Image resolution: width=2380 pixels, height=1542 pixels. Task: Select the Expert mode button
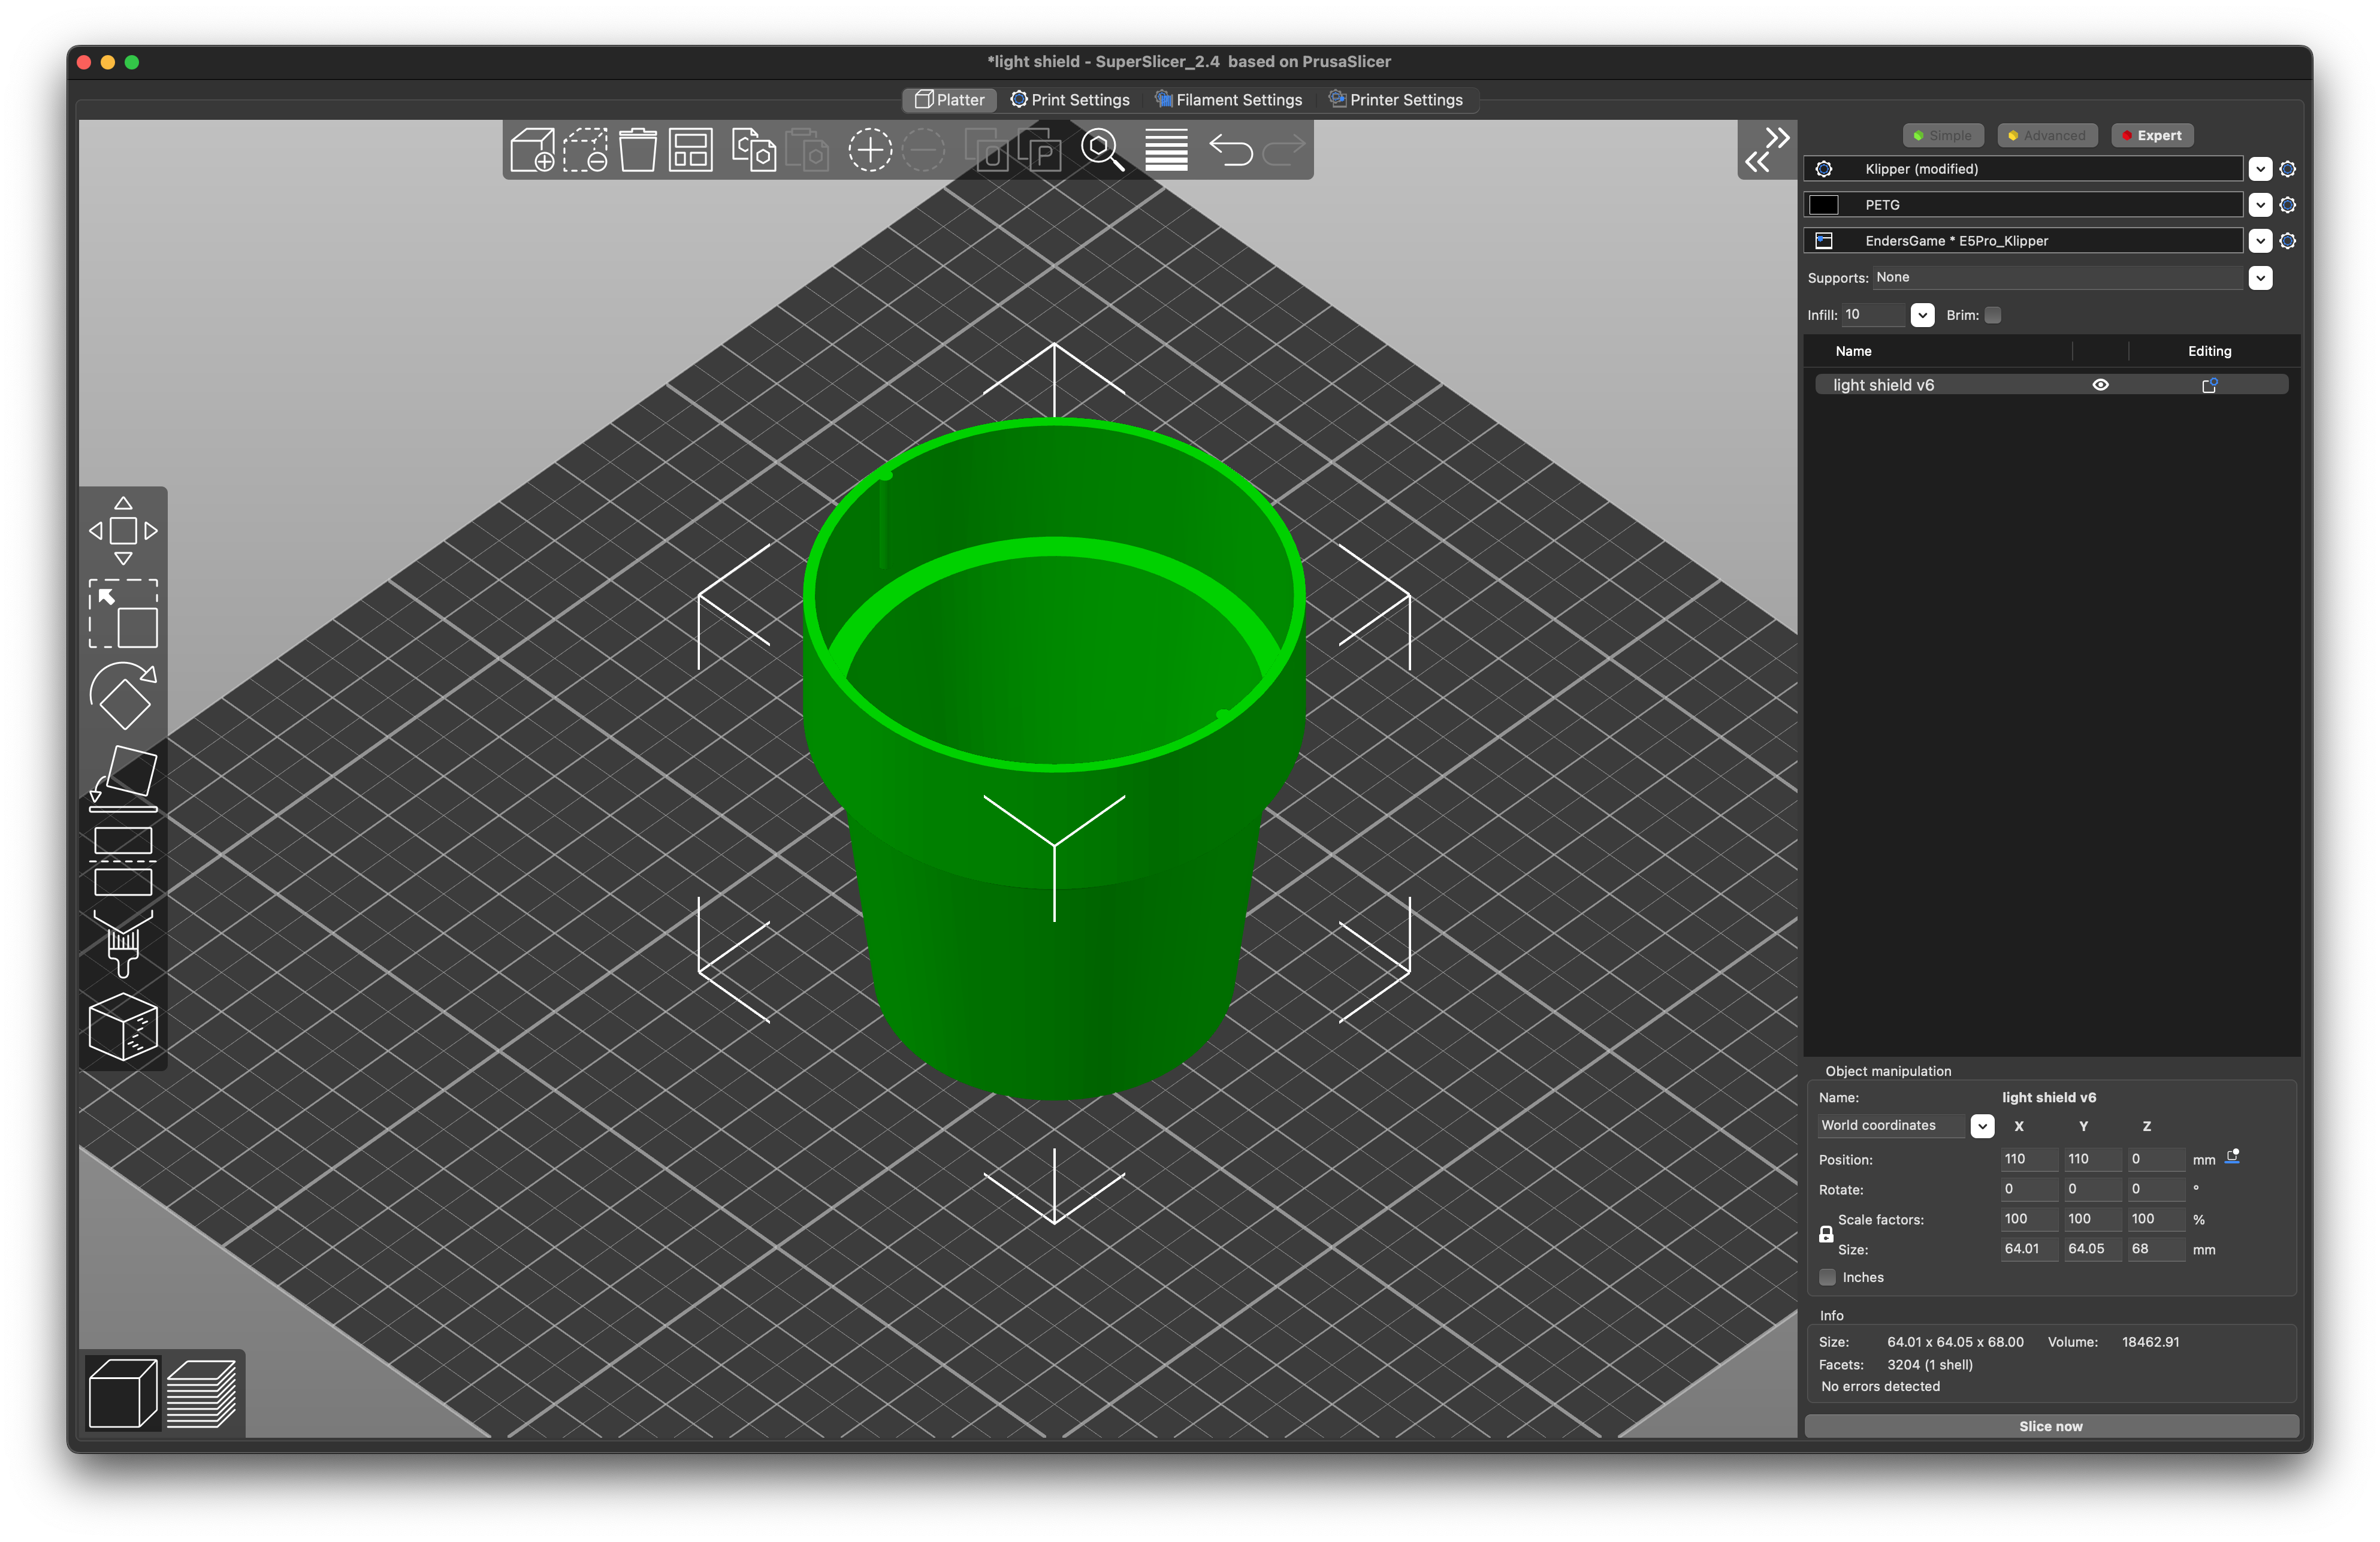pos(2152,136)
